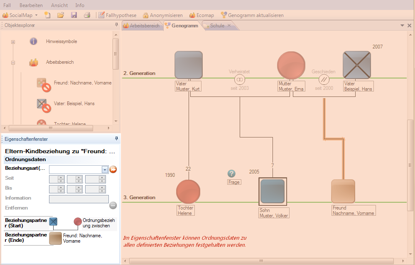The image size is (415, 265).
Task: Open the Bearbeiten menu
Action: (31, 5)
